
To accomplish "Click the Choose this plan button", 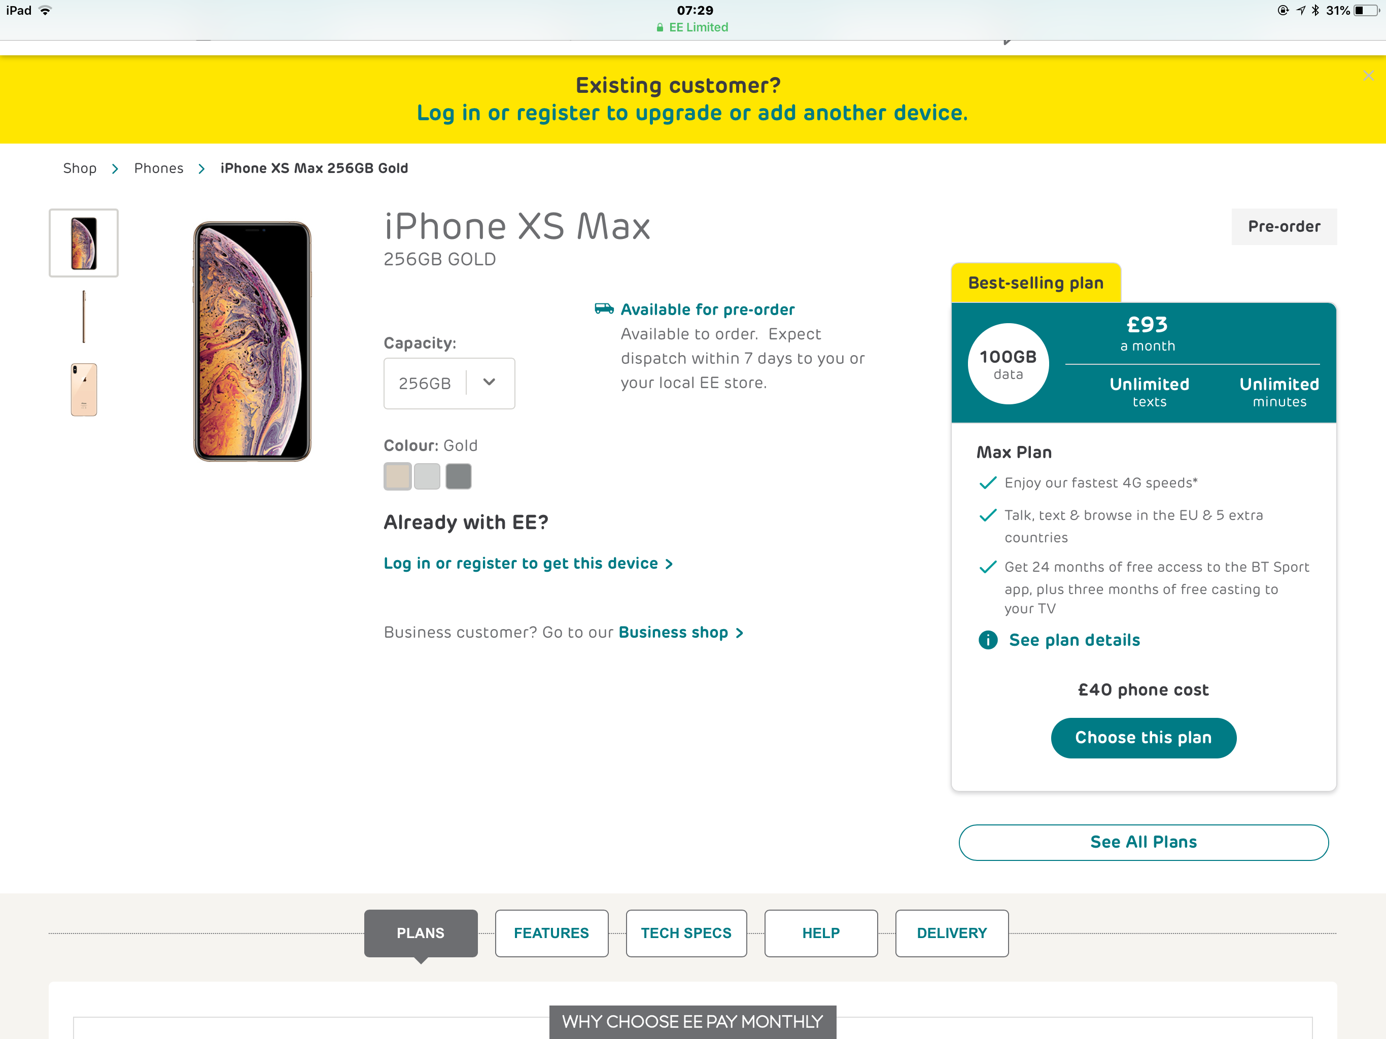I will [x=1144, y=738].
